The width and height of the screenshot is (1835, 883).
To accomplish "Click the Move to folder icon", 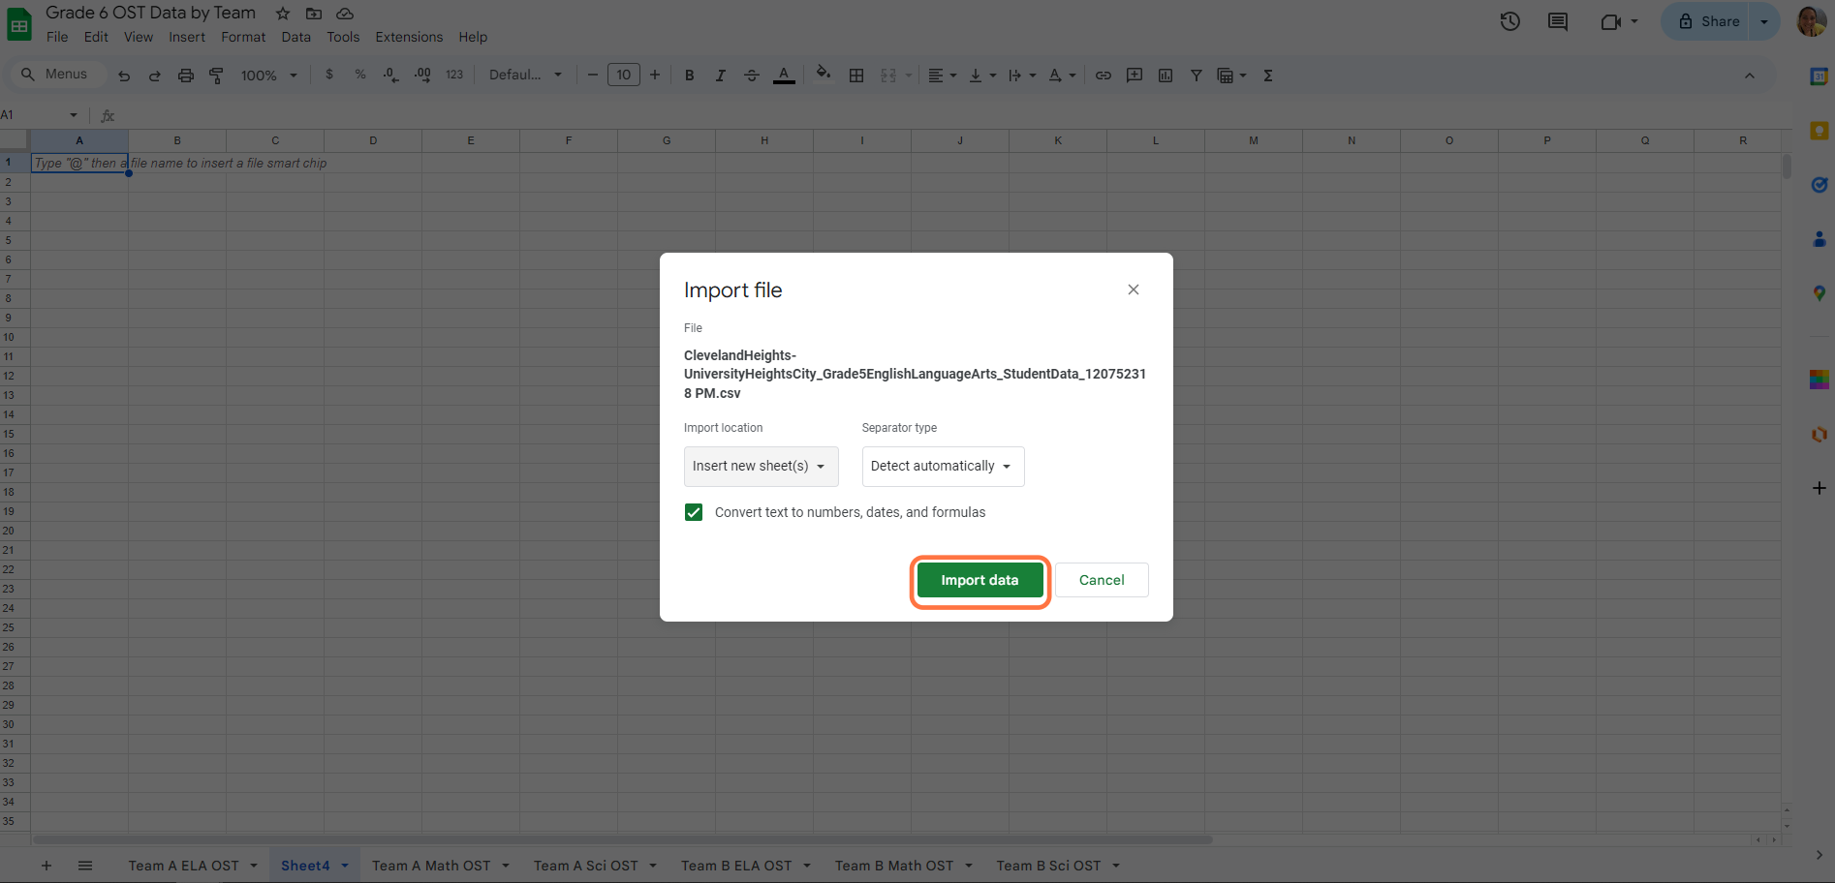I will pos(314,14).
